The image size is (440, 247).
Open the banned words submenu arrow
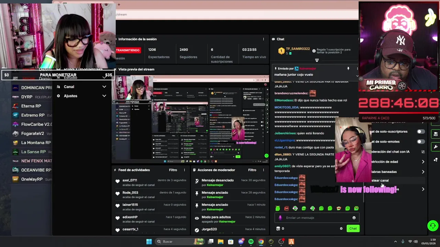point(423,172)
